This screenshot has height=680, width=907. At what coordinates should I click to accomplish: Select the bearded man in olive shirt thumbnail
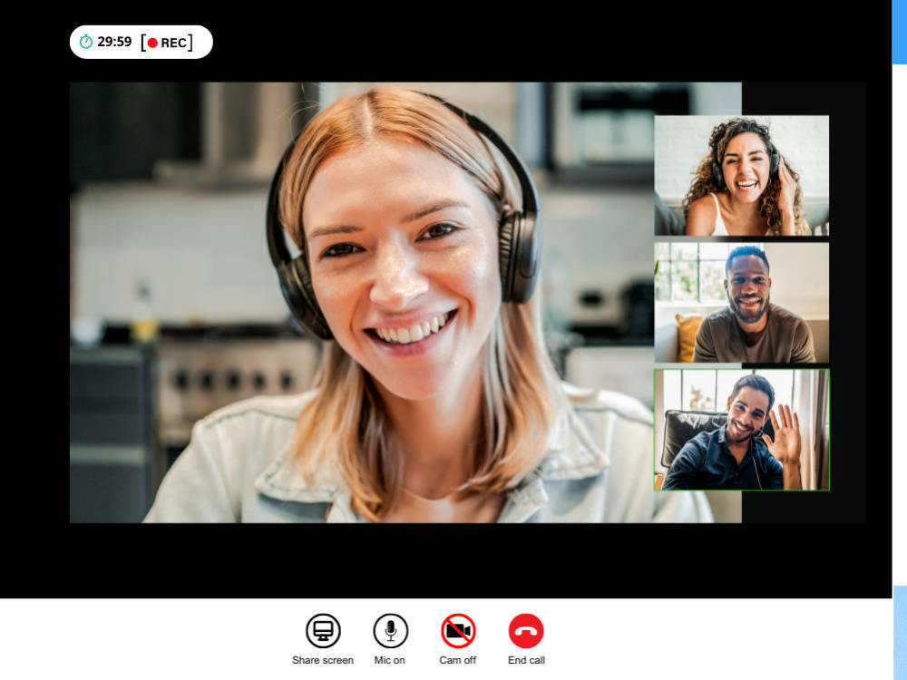742,303
